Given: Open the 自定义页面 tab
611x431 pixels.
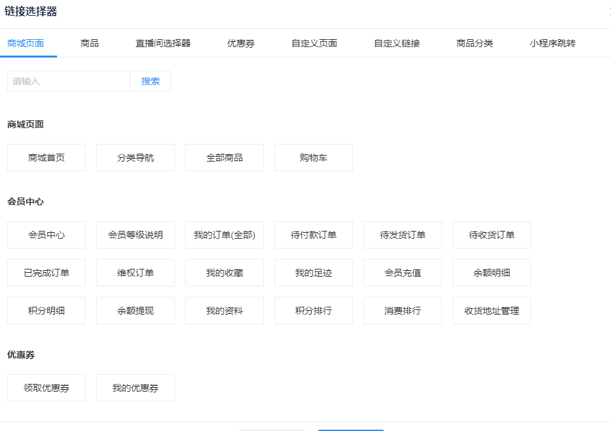Looking at the screenshot, I should (x=314, y=43).
